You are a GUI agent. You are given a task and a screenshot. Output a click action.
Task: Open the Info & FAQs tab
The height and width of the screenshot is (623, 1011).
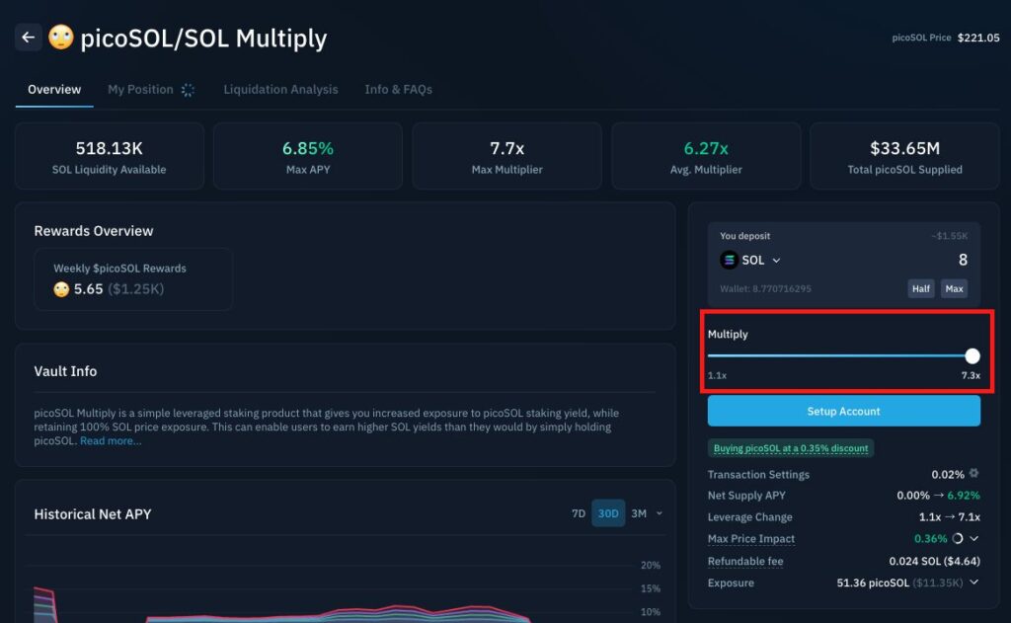coord(399,90)
